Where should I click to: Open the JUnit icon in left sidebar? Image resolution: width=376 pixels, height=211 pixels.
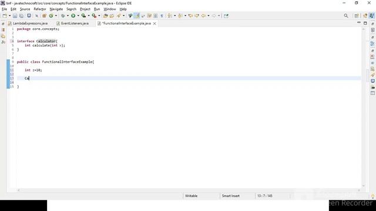(3, 42)
